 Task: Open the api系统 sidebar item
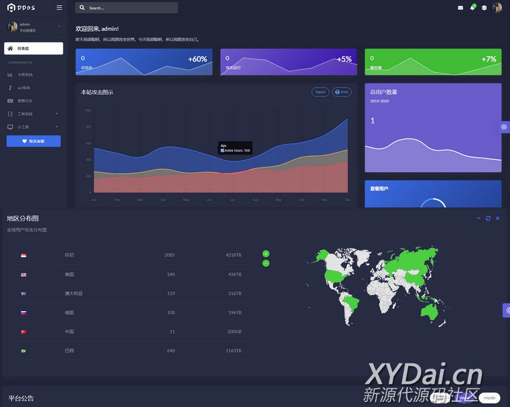click(23, 88)
